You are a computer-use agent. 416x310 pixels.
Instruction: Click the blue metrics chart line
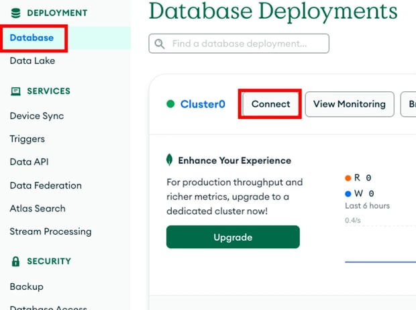(x=380, y=262)
